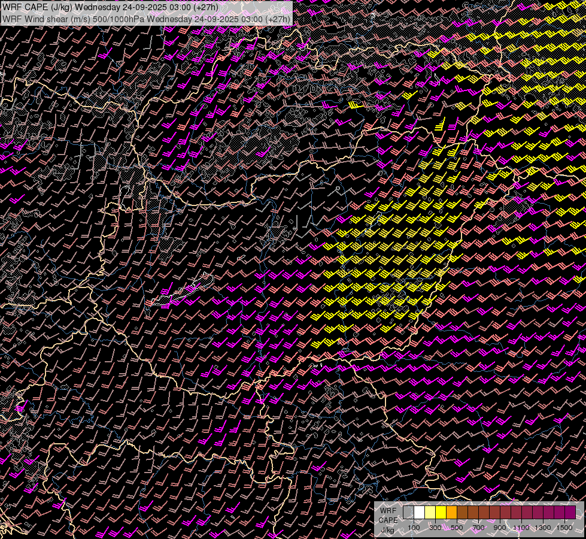Select the 300 tick label in legend

435,528
